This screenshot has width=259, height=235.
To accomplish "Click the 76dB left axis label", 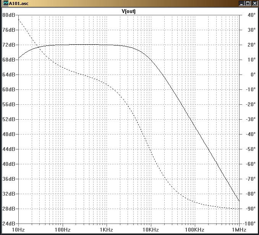I will coord(8,30).
